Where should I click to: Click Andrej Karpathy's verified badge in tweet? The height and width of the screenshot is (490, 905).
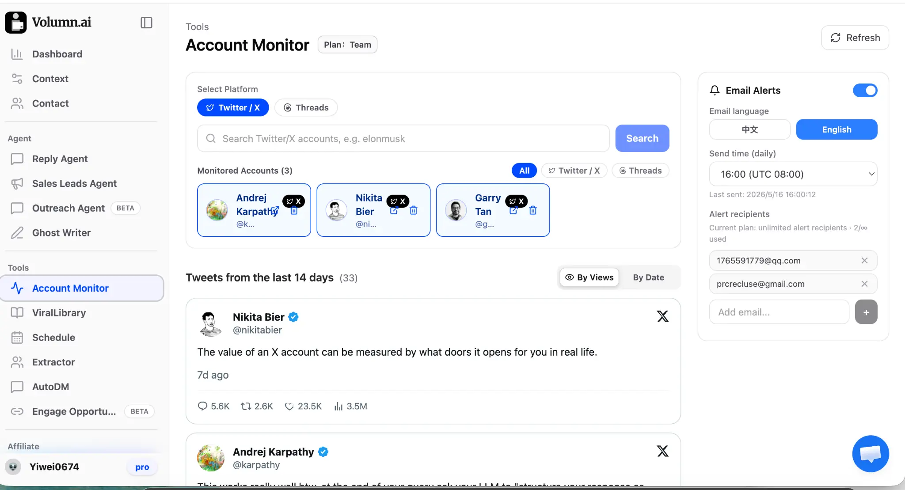click(x=323, y=452)
